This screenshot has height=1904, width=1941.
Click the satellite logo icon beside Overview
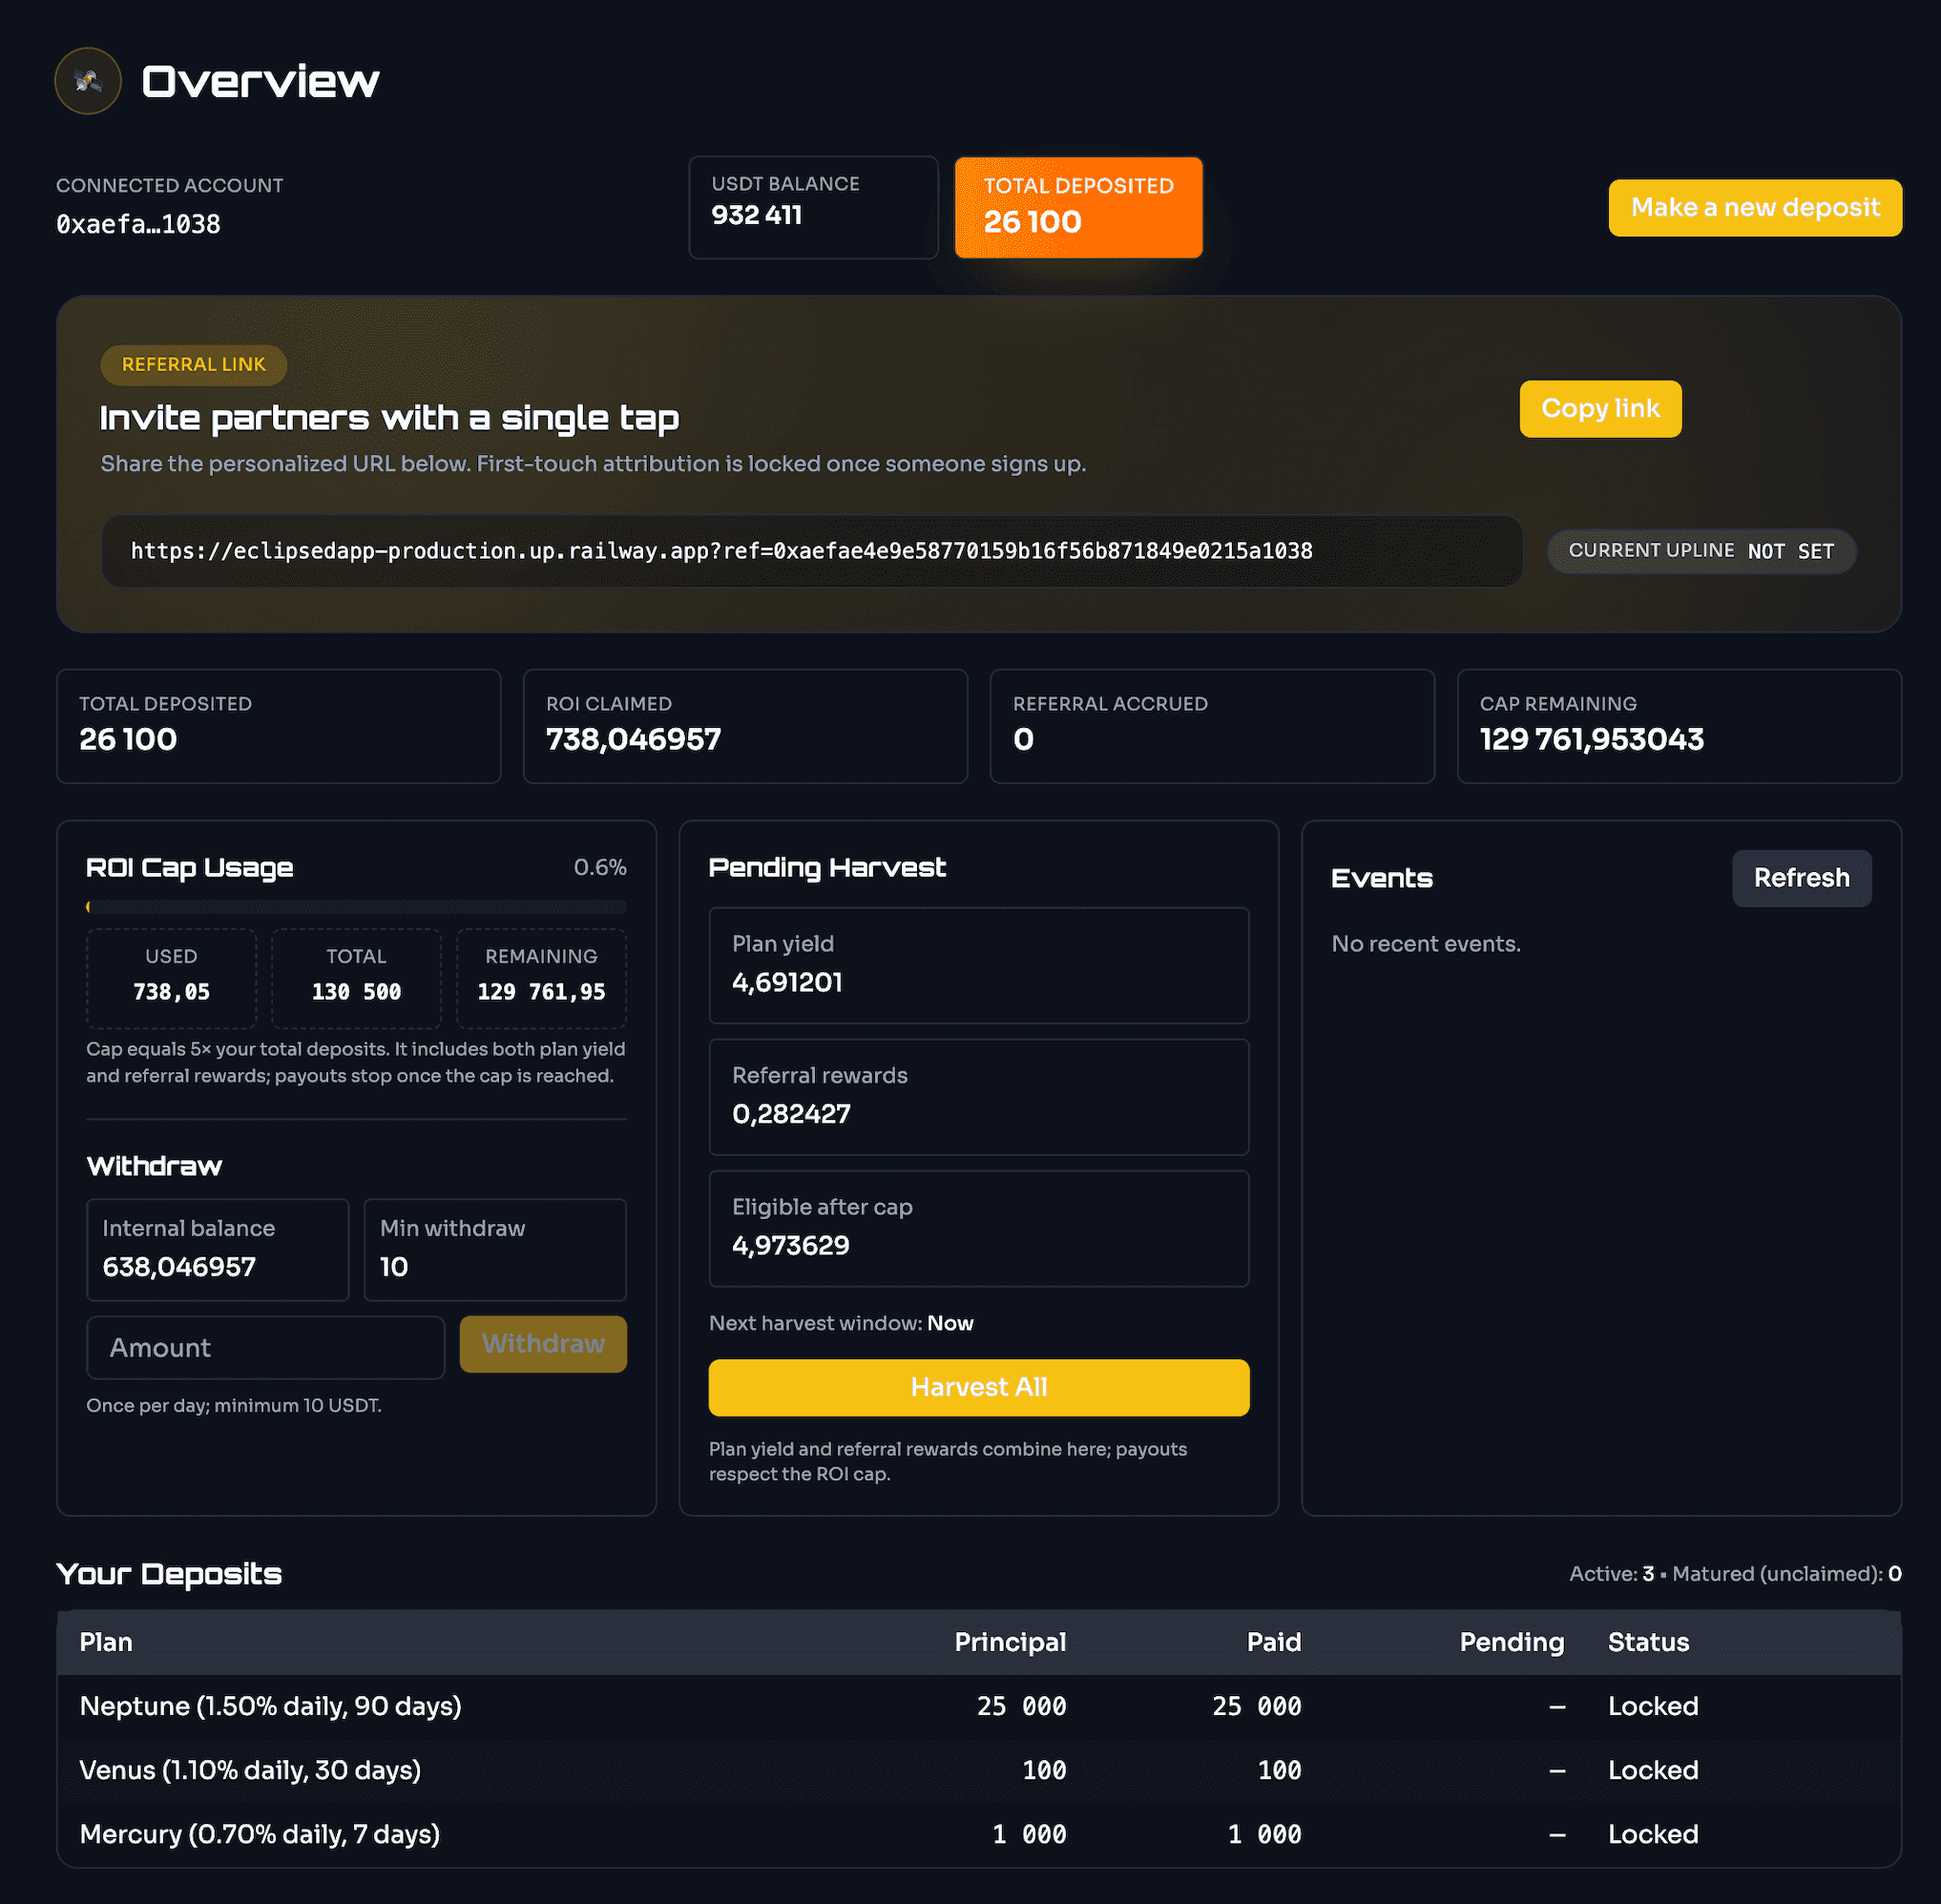coord(88,81)
